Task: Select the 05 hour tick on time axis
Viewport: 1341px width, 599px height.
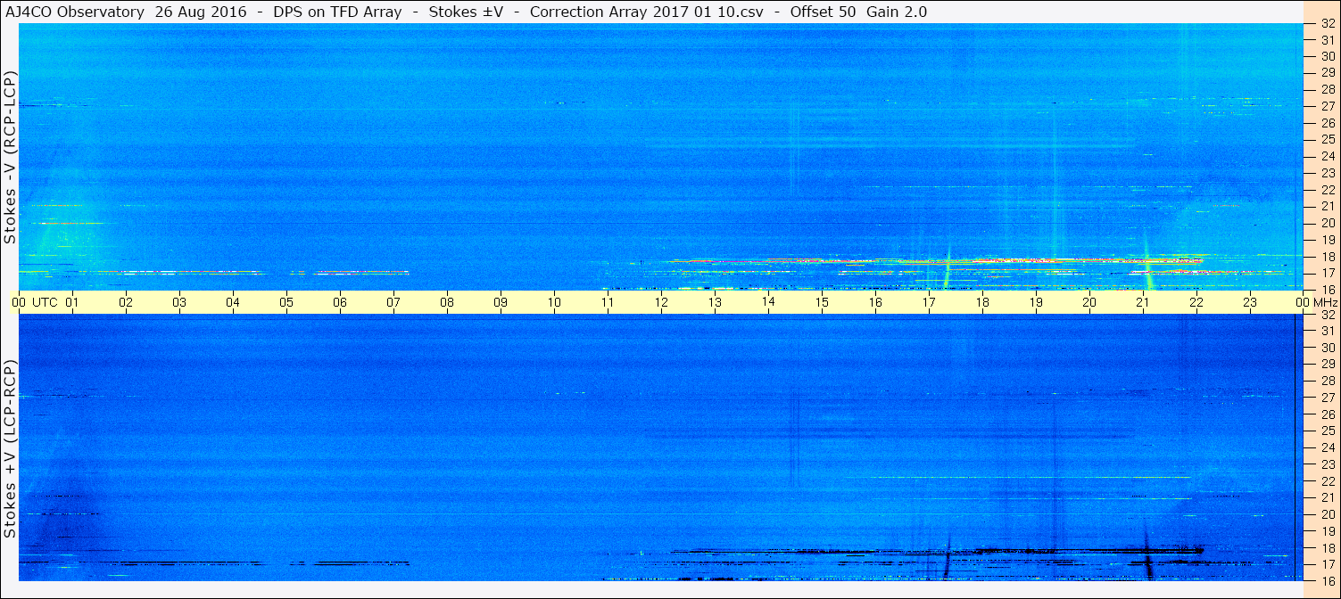Action: tap(286, 303)
